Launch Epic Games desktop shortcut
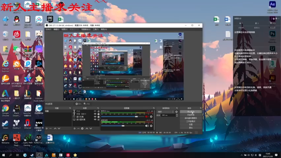This screenshot has width=281, height=158. 50,20
